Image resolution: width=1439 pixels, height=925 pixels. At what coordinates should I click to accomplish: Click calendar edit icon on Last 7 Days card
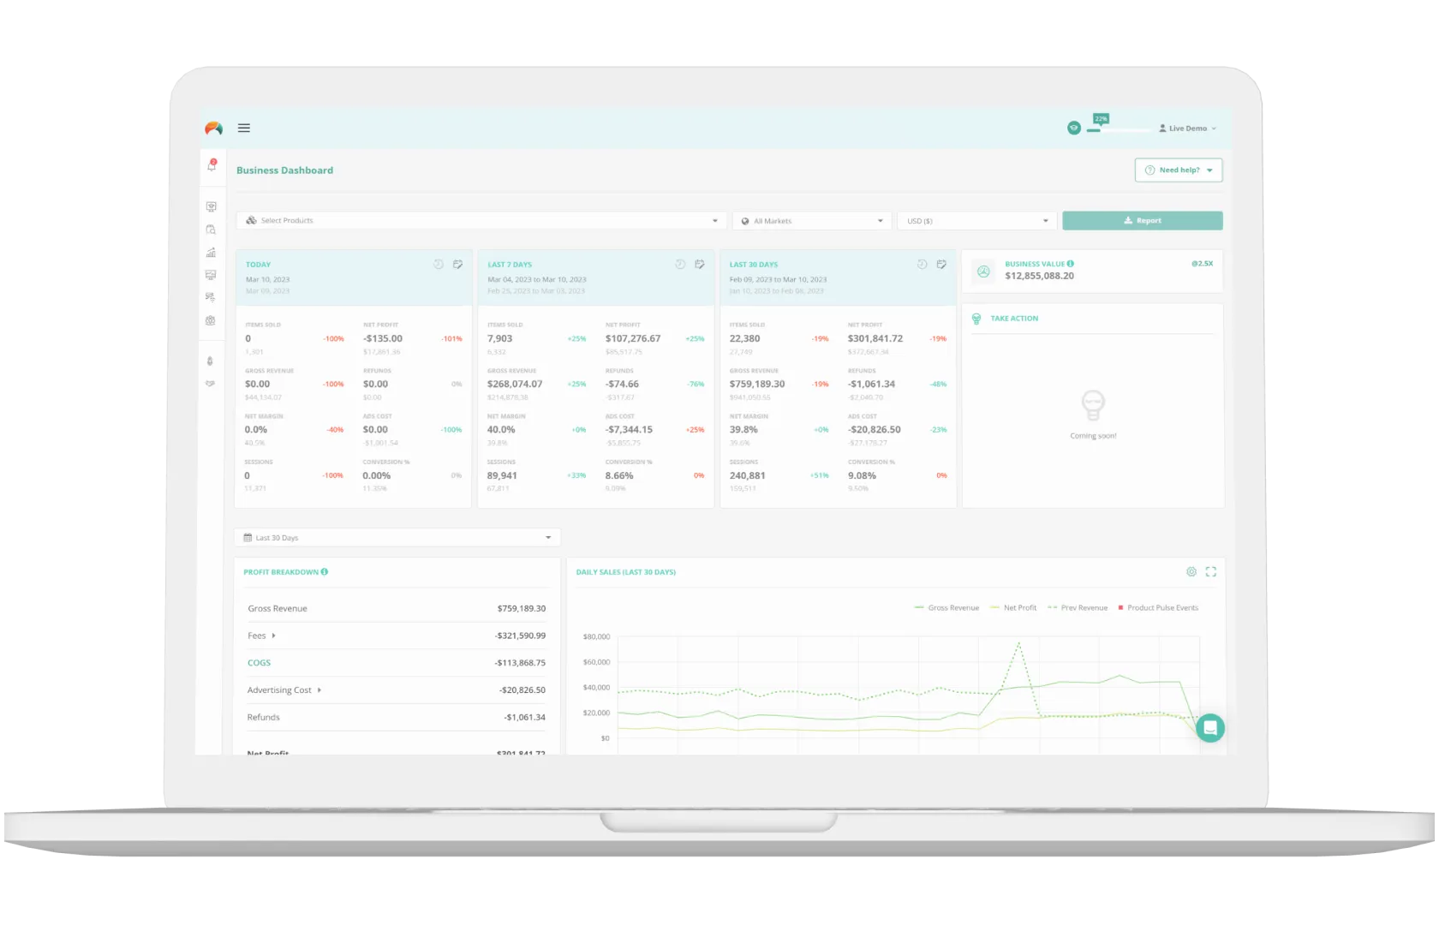click(x=700, y=265)
